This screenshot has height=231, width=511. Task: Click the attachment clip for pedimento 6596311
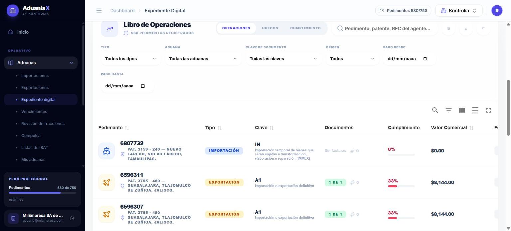click(352, 182)
